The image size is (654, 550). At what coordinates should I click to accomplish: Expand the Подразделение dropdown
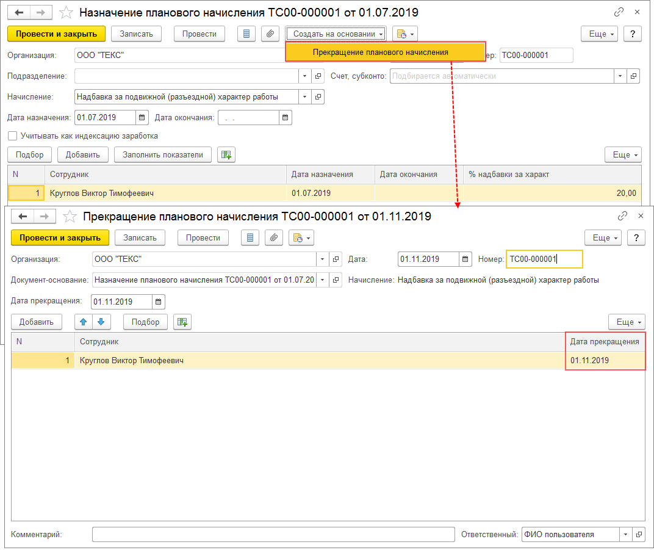click(305, 76)
